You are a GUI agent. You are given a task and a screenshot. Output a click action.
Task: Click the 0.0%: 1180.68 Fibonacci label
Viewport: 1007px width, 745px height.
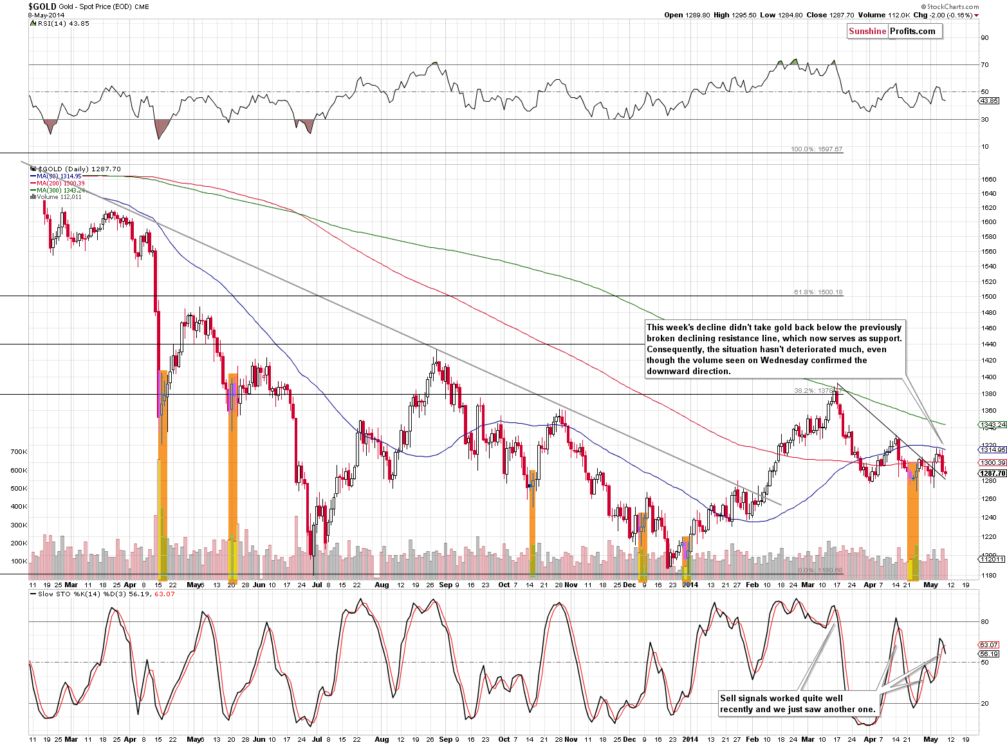820,571
